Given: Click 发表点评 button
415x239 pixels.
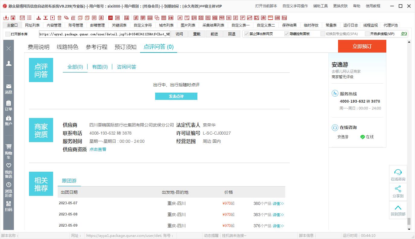Looking at the screenshot, I should click(x=176, y=96).
